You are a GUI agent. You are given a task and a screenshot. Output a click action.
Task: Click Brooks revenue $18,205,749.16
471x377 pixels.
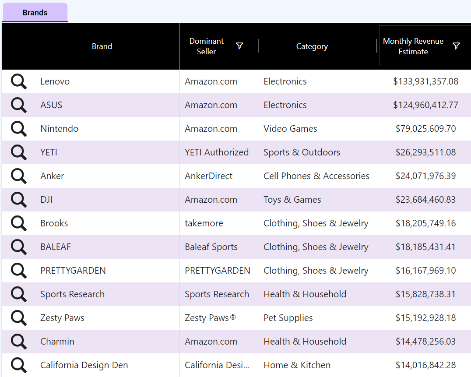425,223
